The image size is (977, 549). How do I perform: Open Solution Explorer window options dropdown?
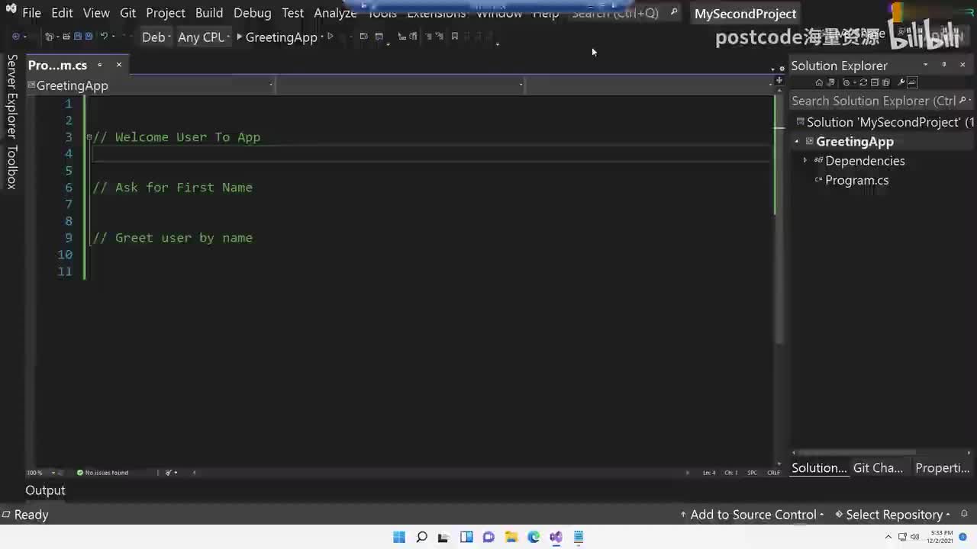[926, 65]
